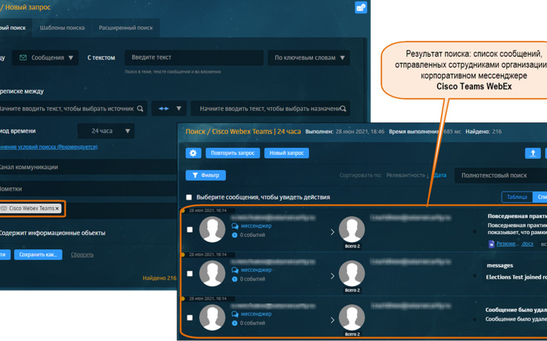Open the Сообщения type dropdown

pos(45,57)
